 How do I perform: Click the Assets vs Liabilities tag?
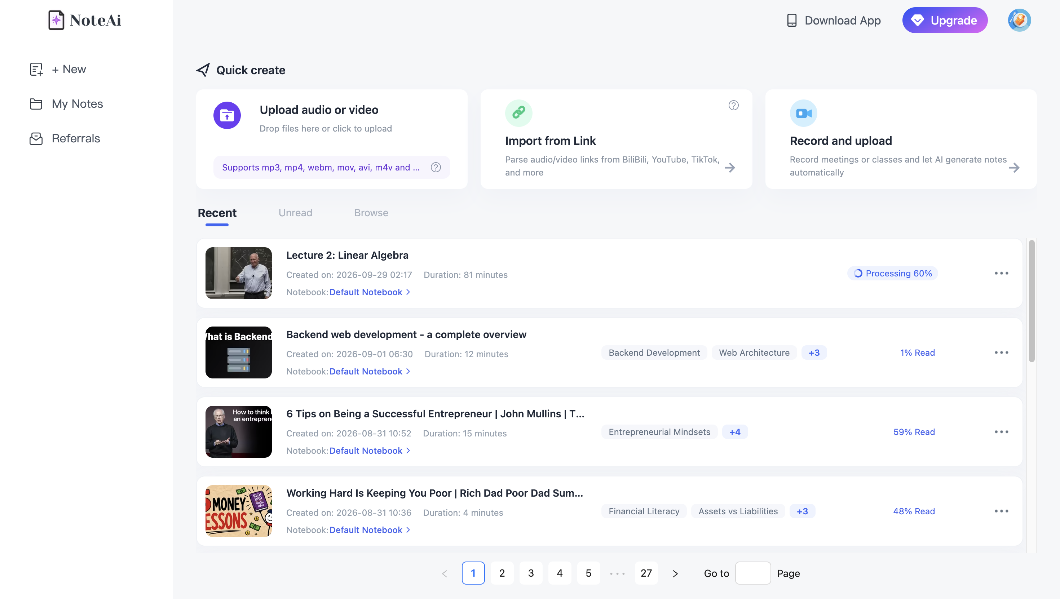(738, 512)
